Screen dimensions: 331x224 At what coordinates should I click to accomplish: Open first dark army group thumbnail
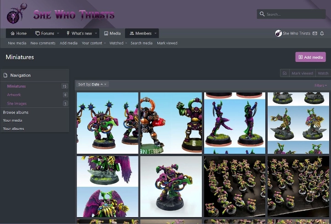point(234,186)
